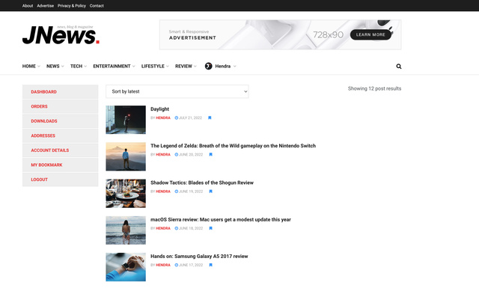The height and width of the screenshot is (288, 479).
Task: Click Hendra author link under Shadow Tactics
Action: (163, 192)
